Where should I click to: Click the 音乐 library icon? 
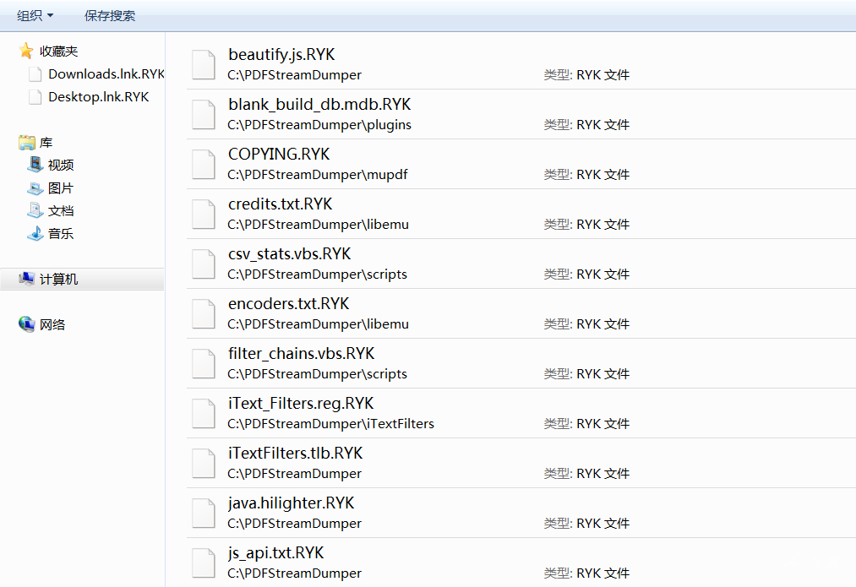tap(35, 233)
